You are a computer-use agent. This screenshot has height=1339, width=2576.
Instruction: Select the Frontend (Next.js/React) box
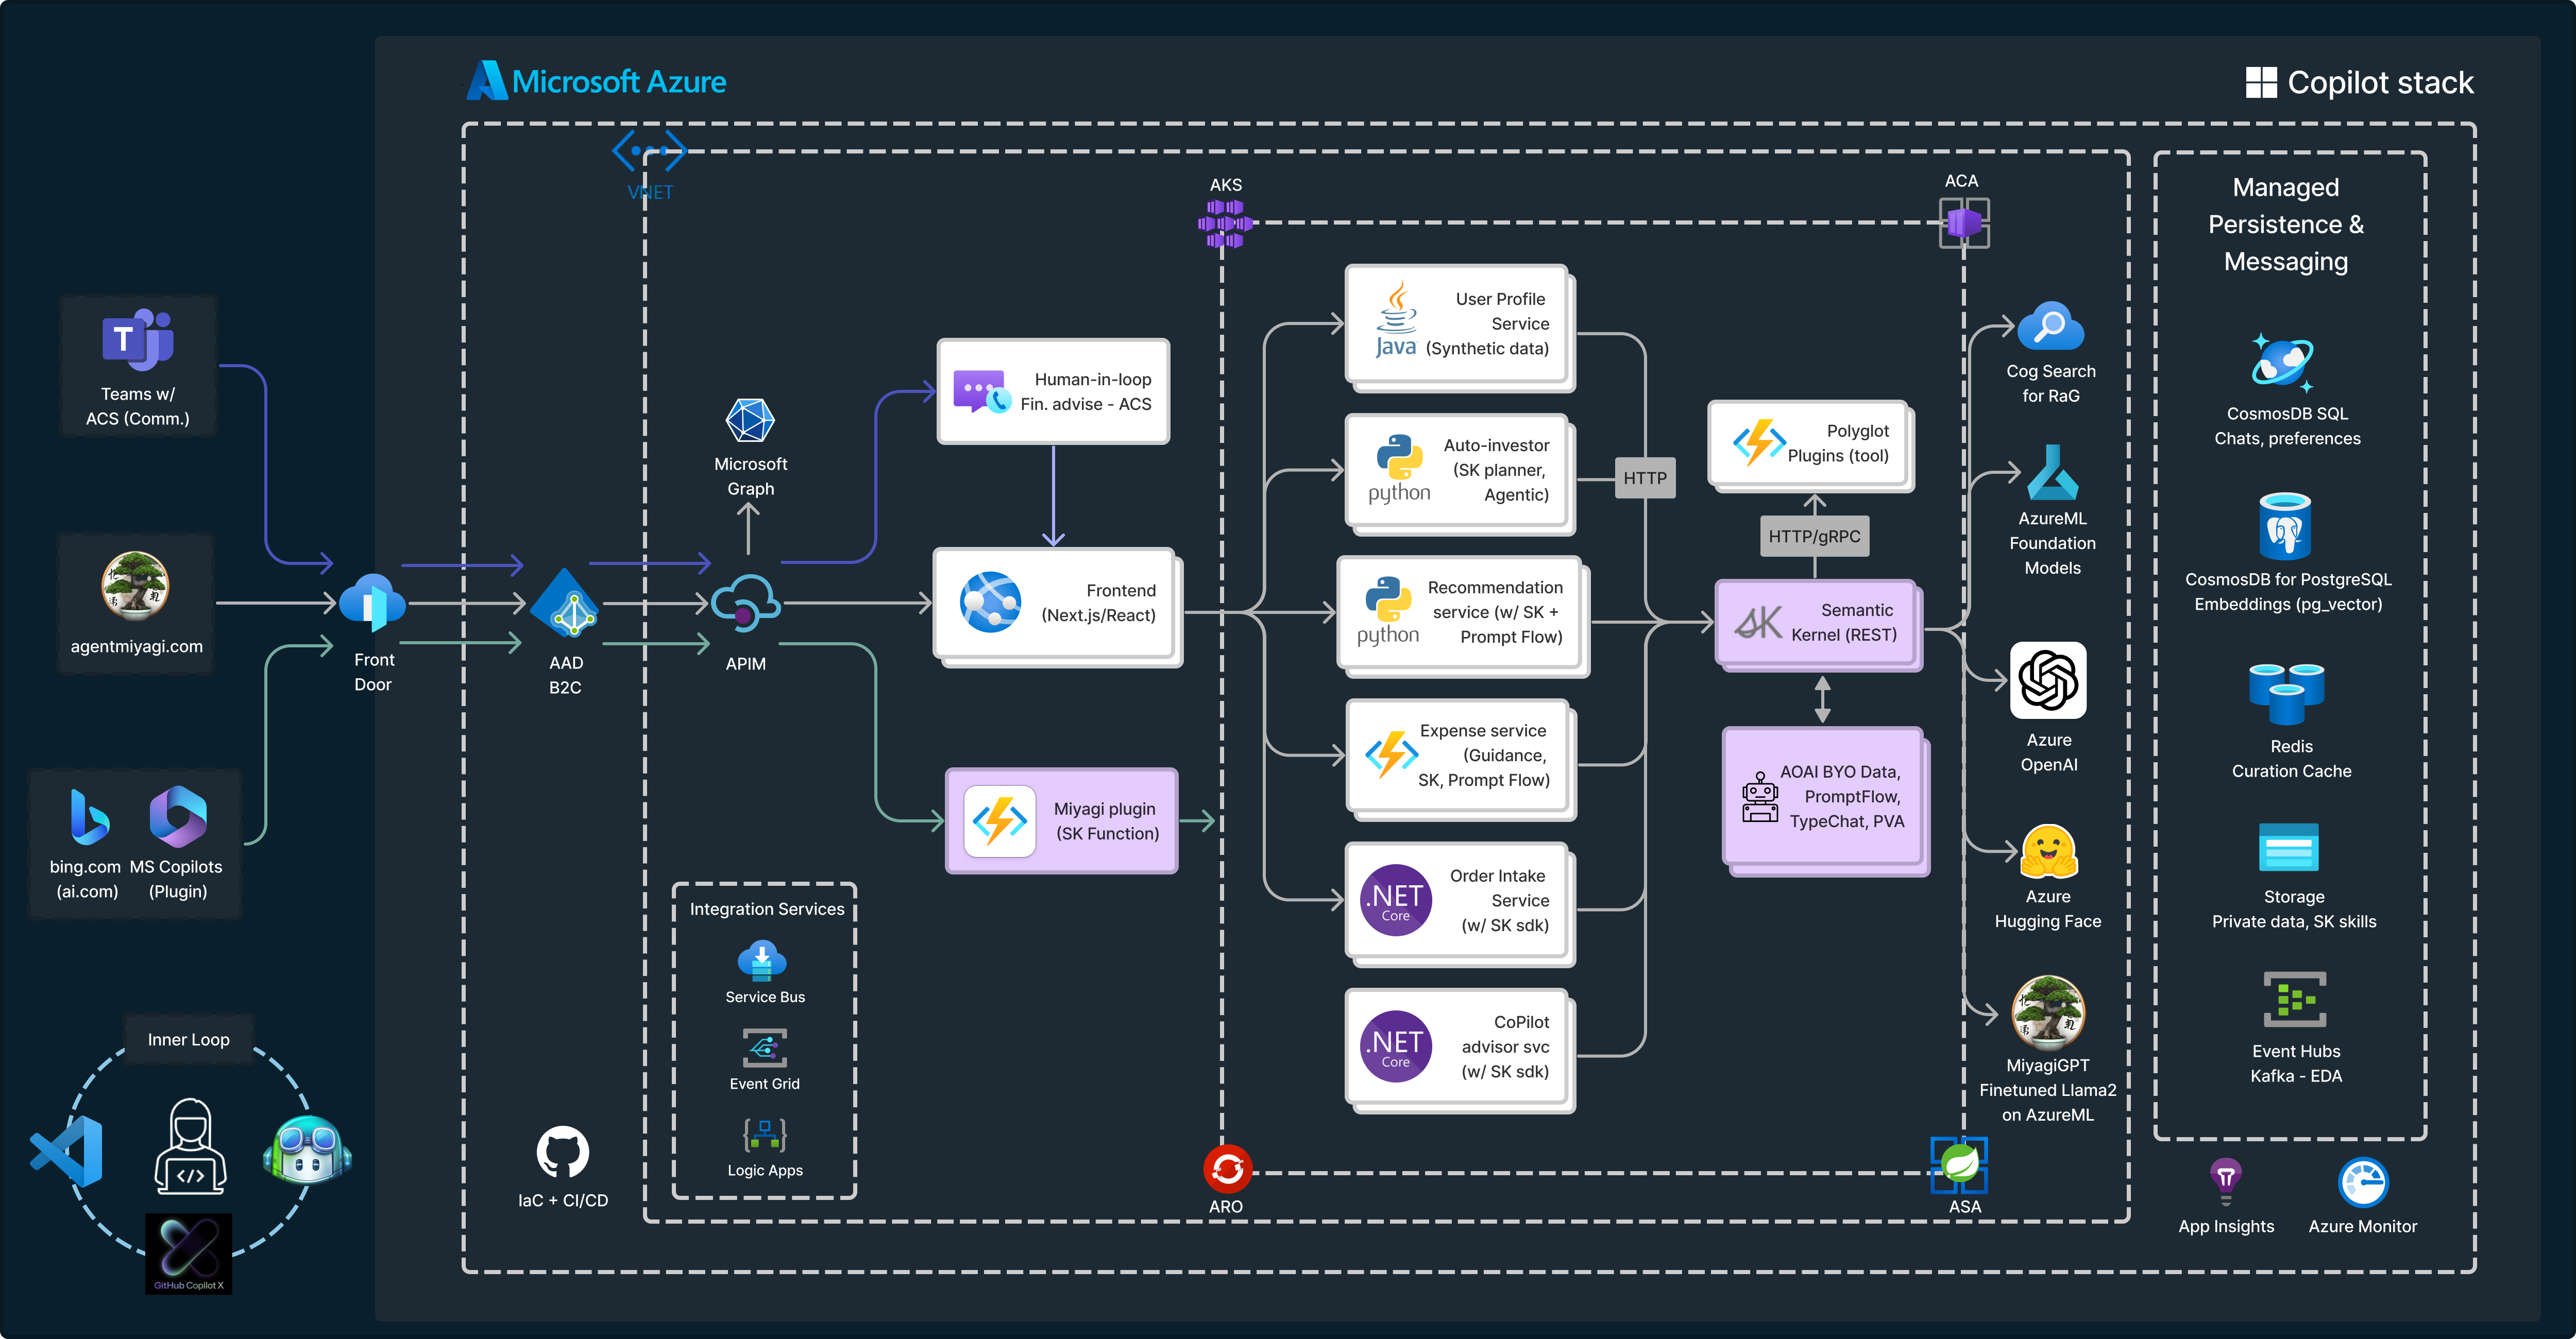tap(1054, 603)
